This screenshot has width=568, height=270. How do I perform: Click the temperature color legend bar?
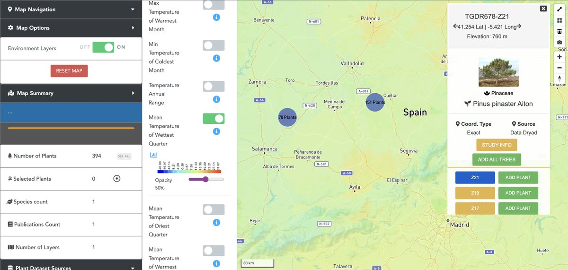coord(189,172)
